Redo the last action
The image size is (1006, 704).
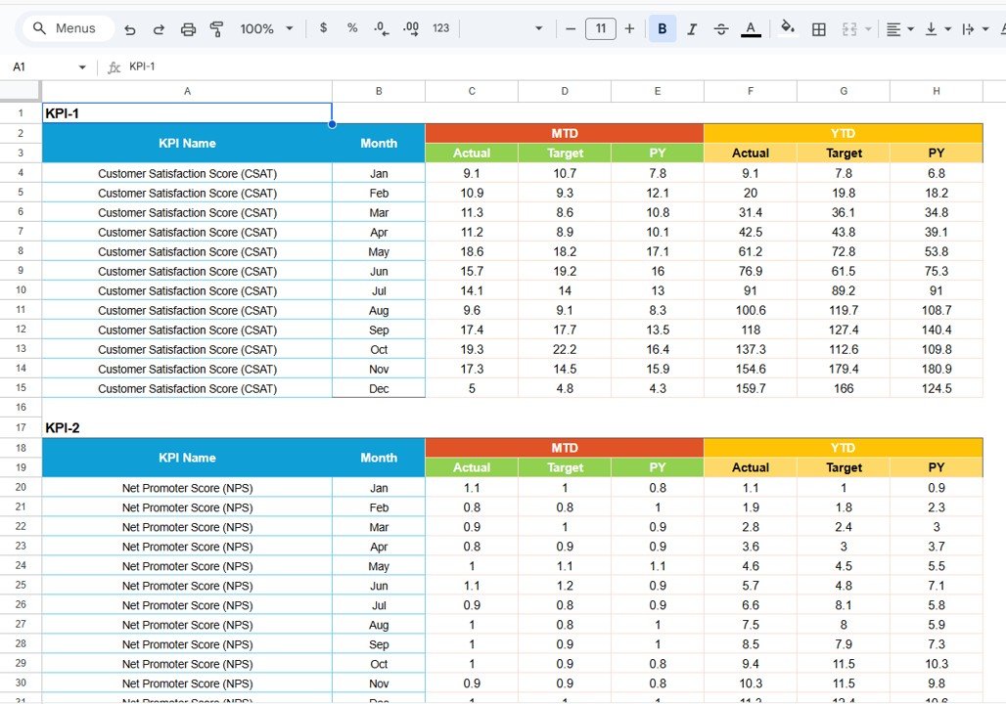click(x=159, y=28)
